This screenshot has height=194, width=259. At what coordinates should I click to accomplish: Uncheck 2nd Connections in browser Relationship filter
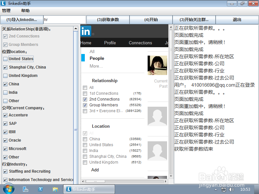coord(85,99)
